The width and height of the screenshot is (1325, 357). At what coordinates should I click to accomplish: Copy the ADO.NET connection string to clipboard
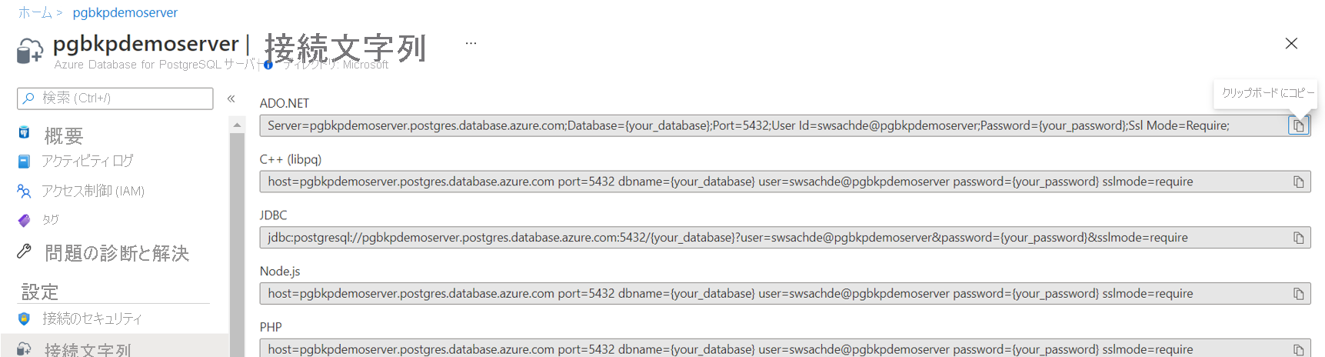point(1298,125)
